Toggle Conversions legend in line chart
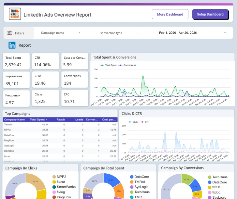This screenshot has width=237, height=199. pyautogui.click(x=127, y=65)
